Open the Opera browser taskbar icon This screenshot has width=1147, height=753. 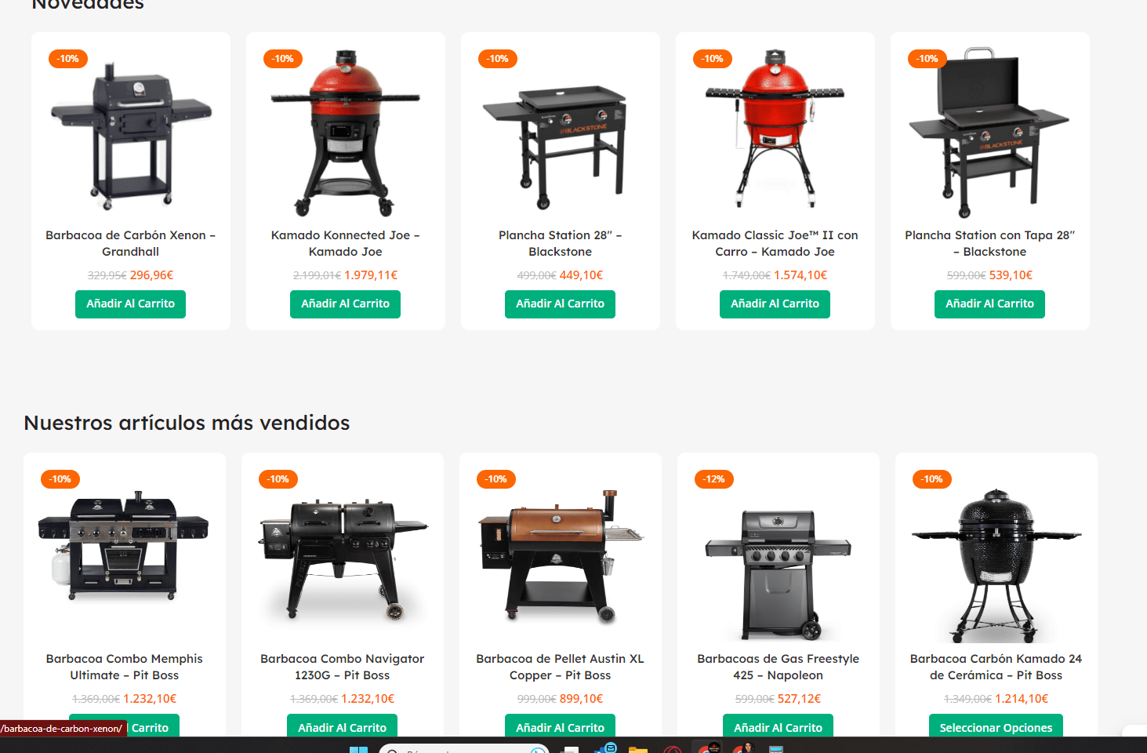tap(673, 749)
